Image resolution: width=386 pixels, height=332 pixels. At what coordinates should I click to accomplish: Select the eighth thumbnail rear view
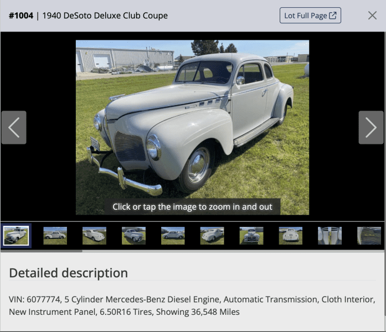click(291, 236)
